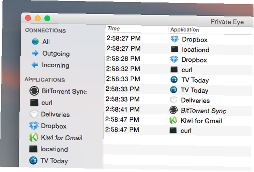This screenshot has height=172, width=254.
Task: Click the Dropbox icon in 2:58:28 PM row
Action: 174,59
